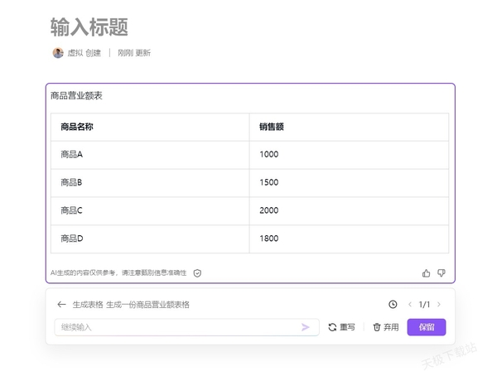Click the purple 保留 keep button

426,327
